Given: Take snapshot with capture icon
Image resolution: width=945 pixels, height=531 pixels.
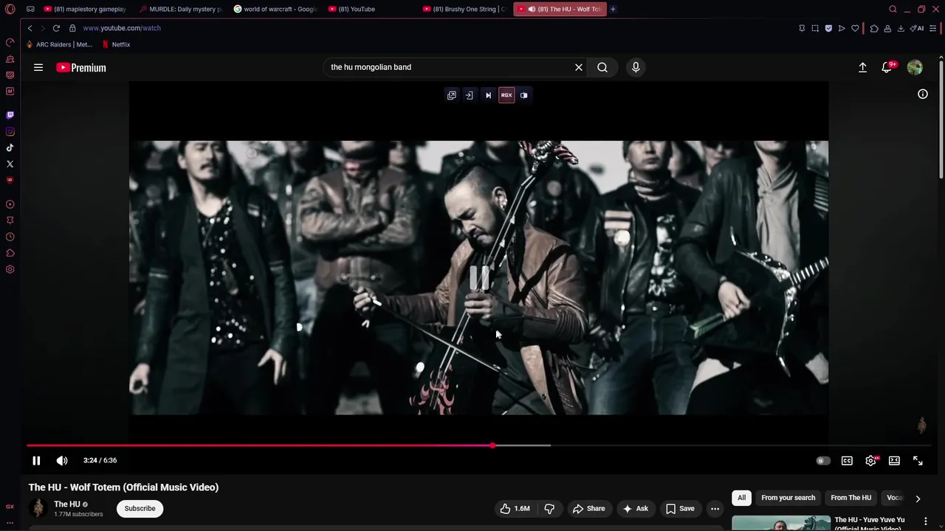Looking at the screenshot, I should coord(815,28).
